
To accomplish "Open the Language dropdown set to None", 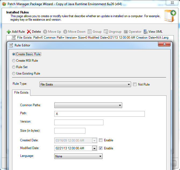I will [x=78, y=156].
